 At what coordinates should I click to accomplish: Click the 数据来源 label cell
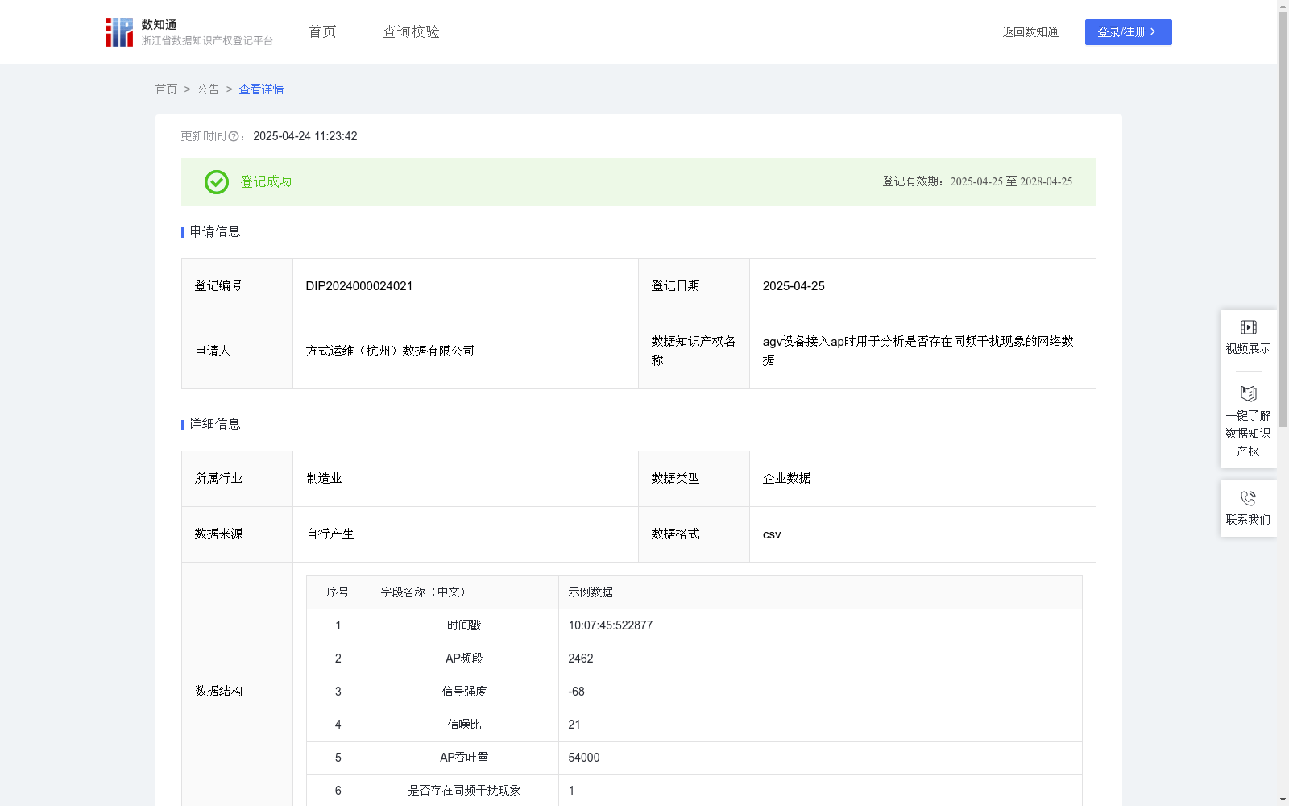(x=237, y=534)
